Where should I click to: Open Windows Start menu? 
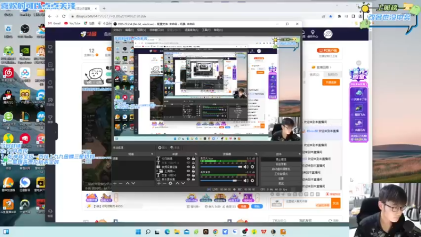[x=138, y=232]
